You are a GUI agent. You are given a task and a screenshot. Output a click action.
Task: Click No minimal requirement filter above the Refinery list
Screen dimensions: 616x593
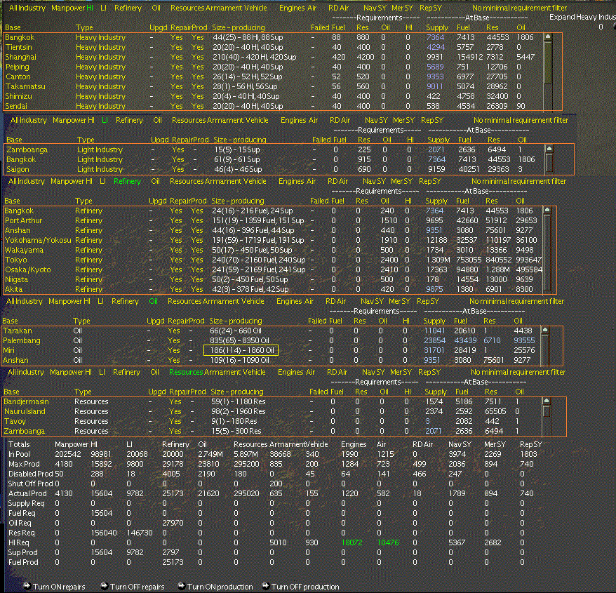[518, 181]
